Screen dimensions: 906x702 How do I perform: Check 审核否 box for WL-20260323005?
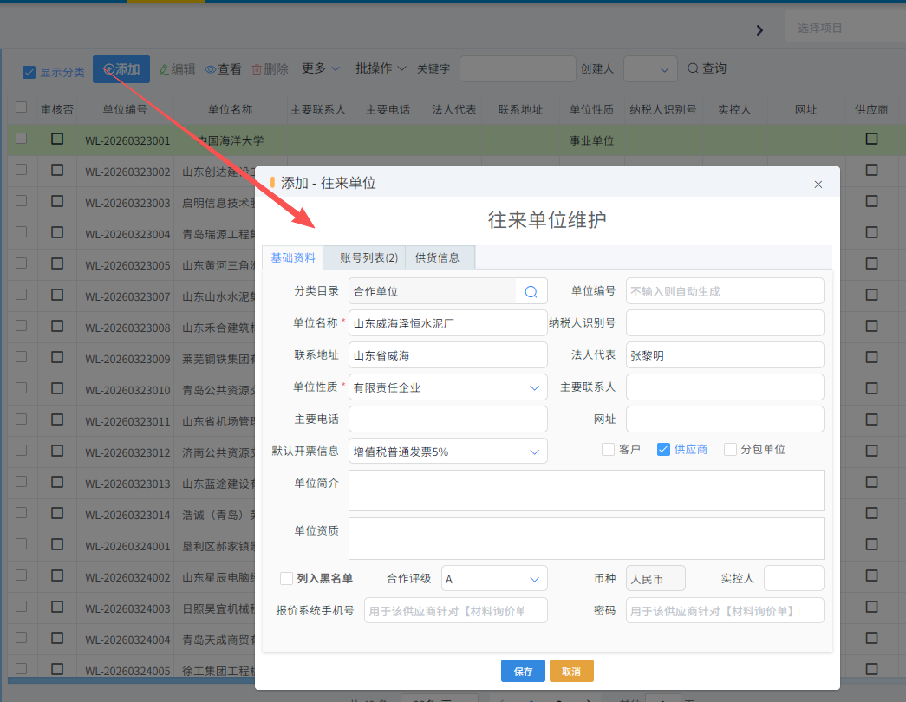coord(57,263)
